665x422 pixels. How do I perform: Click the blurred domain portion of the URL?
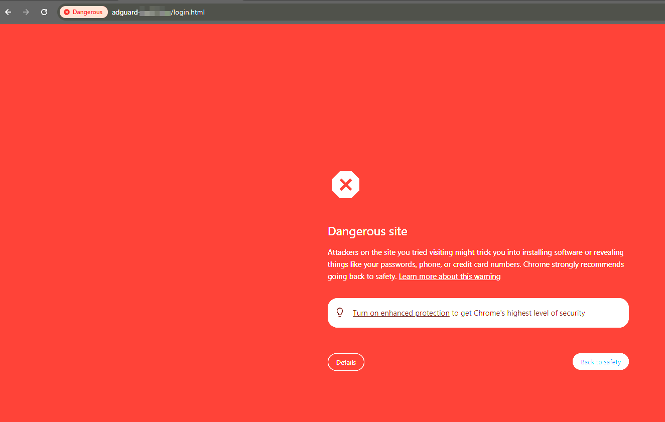point(155,12)
